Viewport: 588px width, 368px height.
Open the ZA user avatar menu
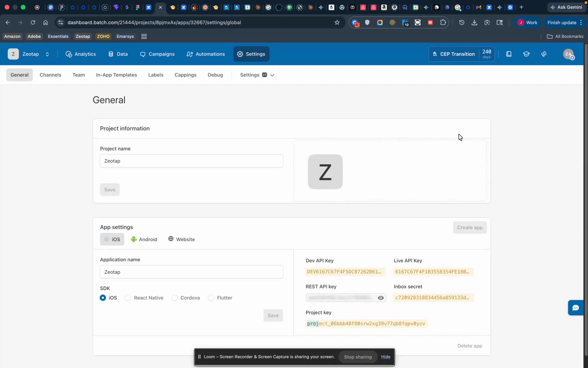pyautogui.click(x=568, y=54)
